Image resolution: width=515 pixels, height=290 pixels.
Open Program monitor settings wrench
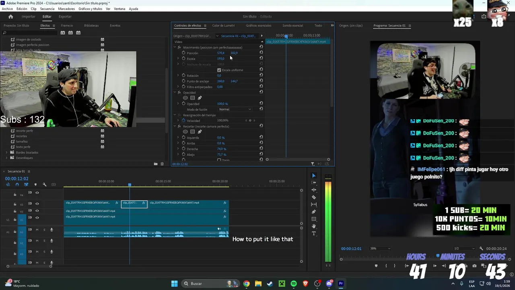click(481, 249)
